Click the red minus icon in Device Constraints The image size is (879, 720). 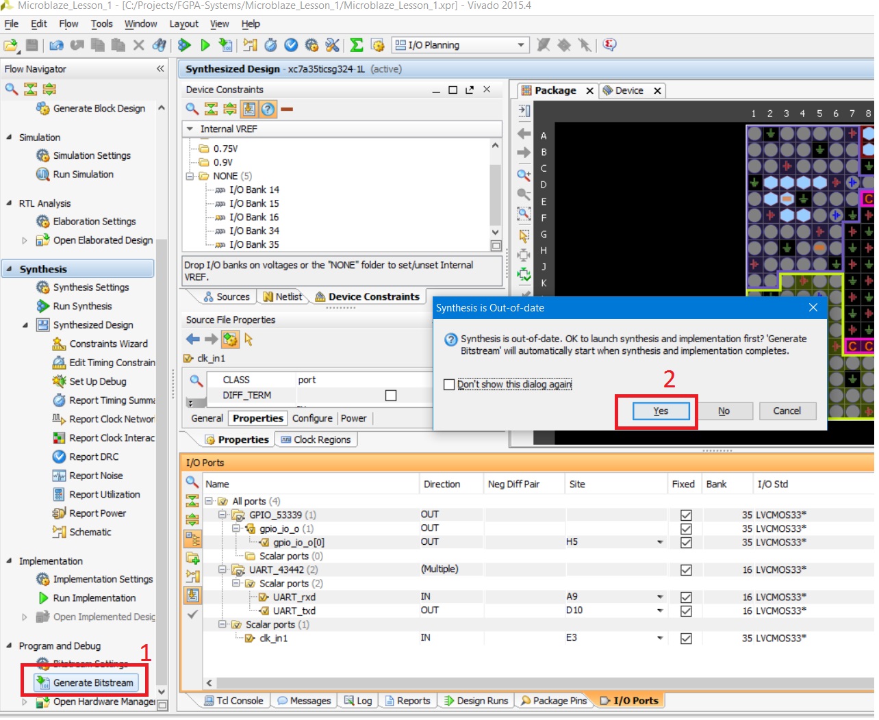287,109
